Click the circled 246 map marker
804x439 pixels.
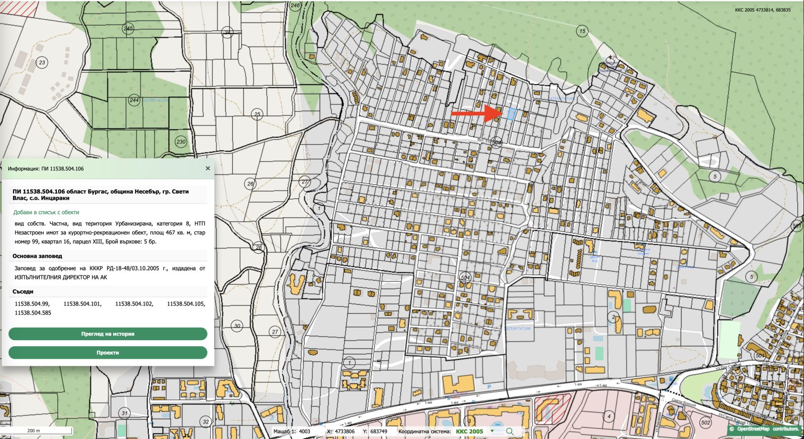(295, 6)
